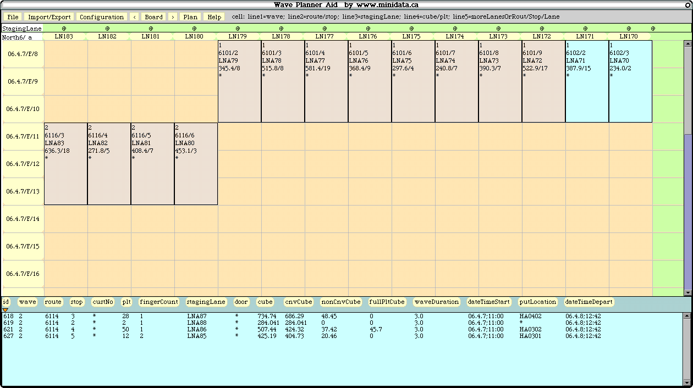Screen dimensions: 693x388
Task: Click staging lane value LNA88
Action: coord(197,323)
